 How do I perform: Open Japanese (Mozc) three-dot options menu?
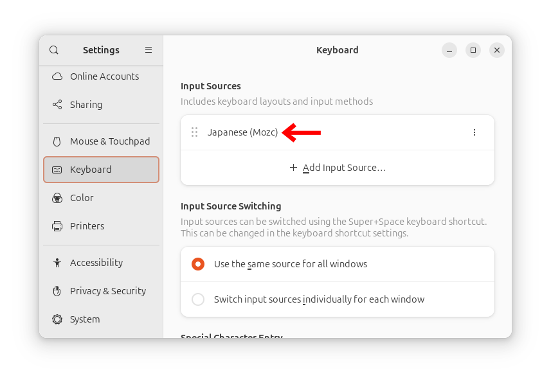click(474, 132)
